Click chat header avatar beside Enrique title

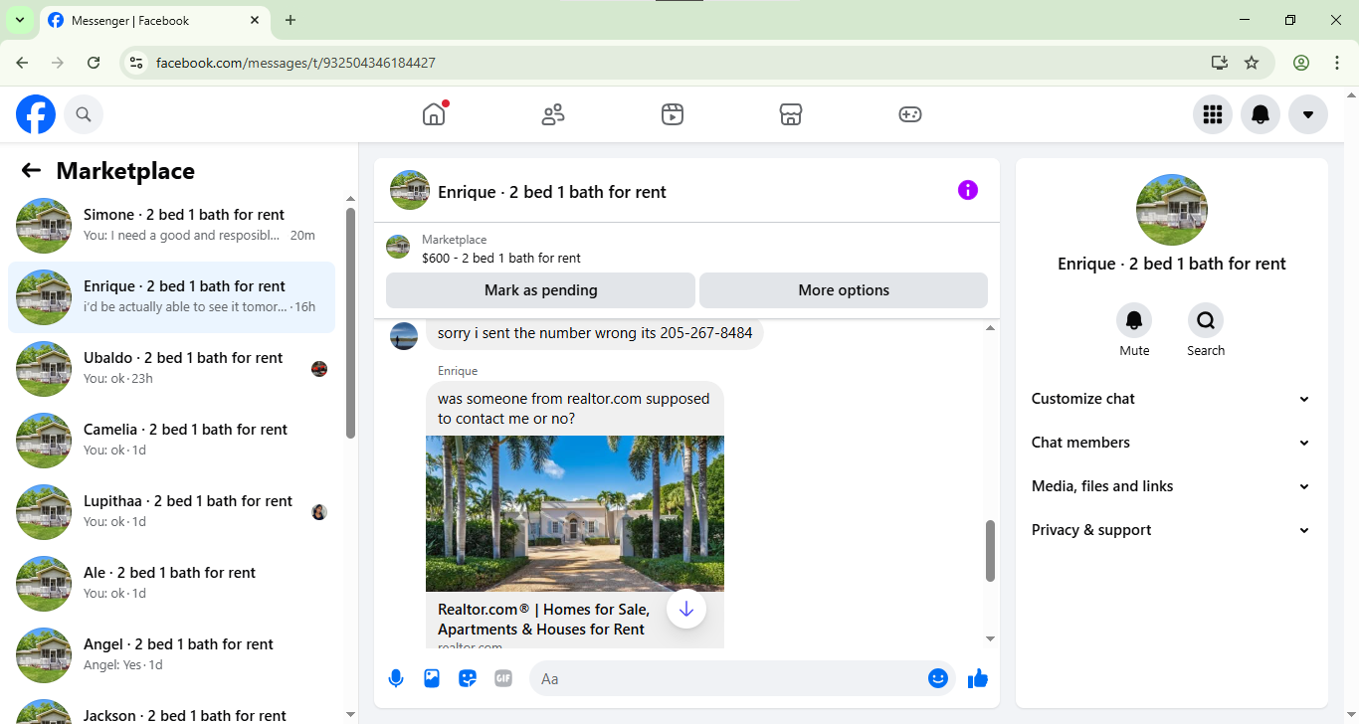pyautogui.click(x=410, y=190)
